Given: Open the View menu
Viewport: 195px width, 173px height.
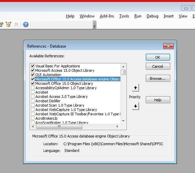Looking at the screenshot, I should click(183, 16).
